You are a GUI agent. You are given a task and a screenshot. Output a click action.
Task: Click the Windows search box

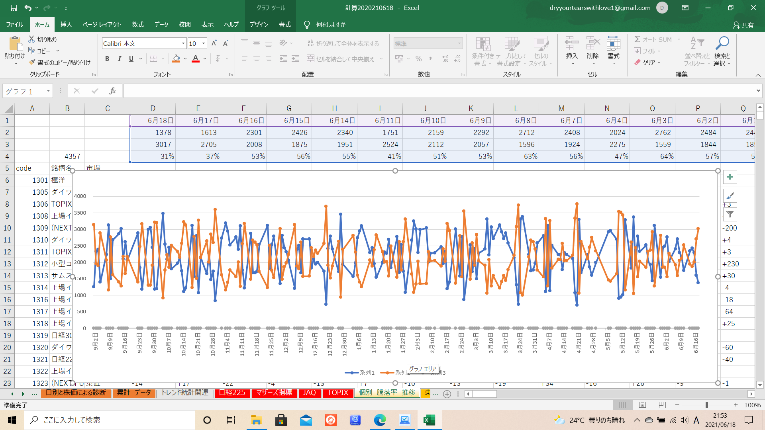pos(110,420)
